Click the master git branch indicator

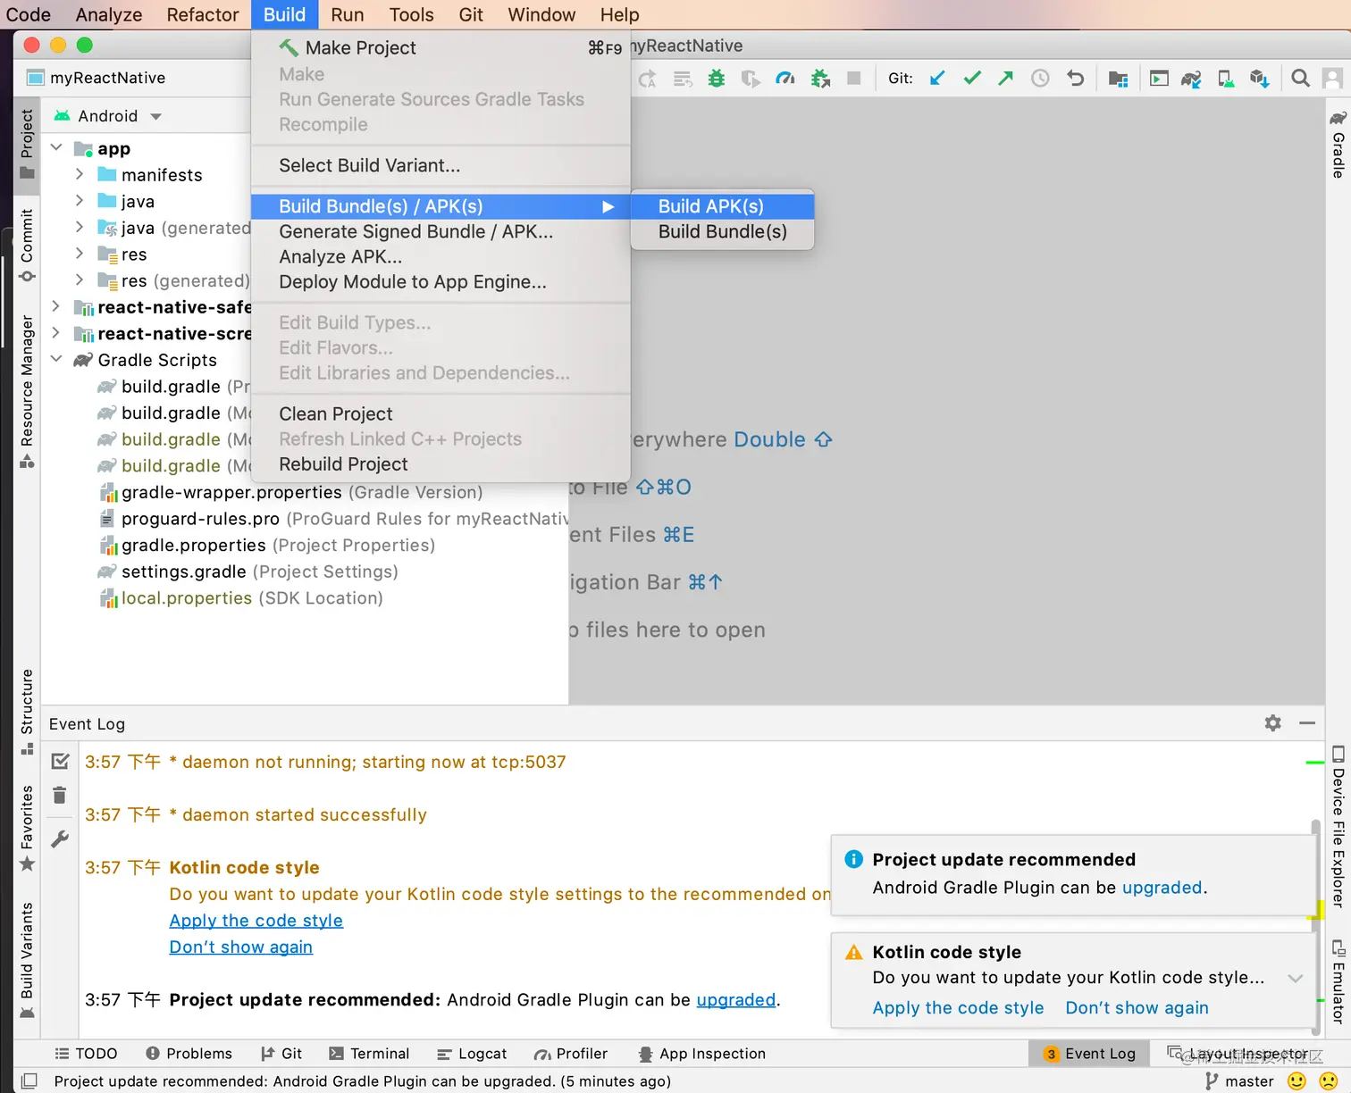(x=1239, y=1080)
